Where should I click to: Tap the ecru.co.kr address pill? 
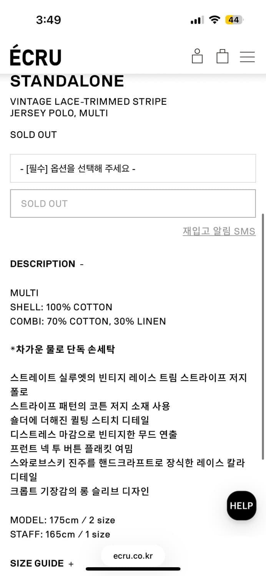click(133, 556)
